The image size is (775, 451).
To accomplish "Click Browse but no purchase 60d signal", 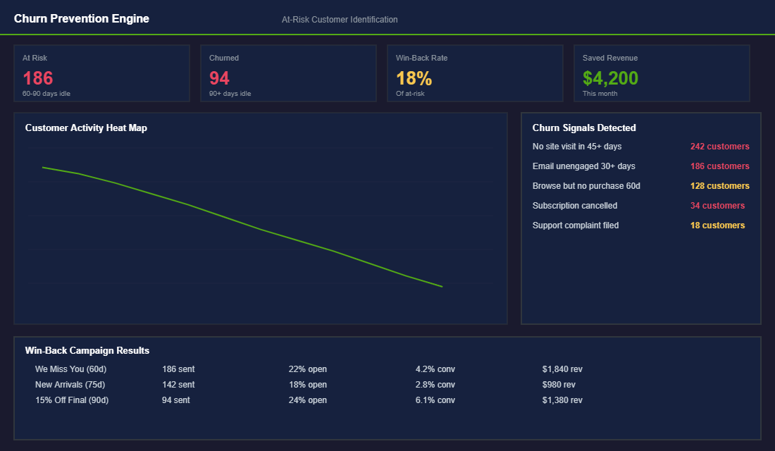I will click(x=588, y=185).
